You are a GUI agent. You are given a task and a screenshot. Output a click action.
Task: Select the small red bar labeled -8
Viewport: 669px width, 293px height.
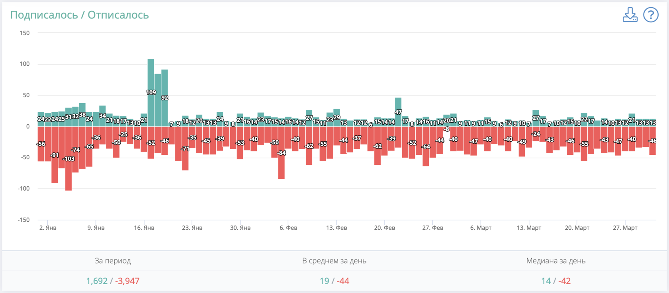tap(446, 129)
